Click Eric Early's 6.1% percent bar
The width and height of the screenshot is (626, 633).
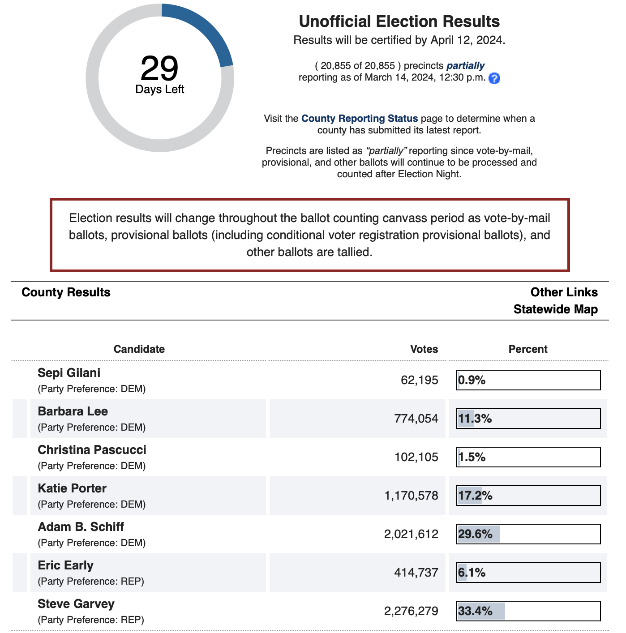click(528, 573)
